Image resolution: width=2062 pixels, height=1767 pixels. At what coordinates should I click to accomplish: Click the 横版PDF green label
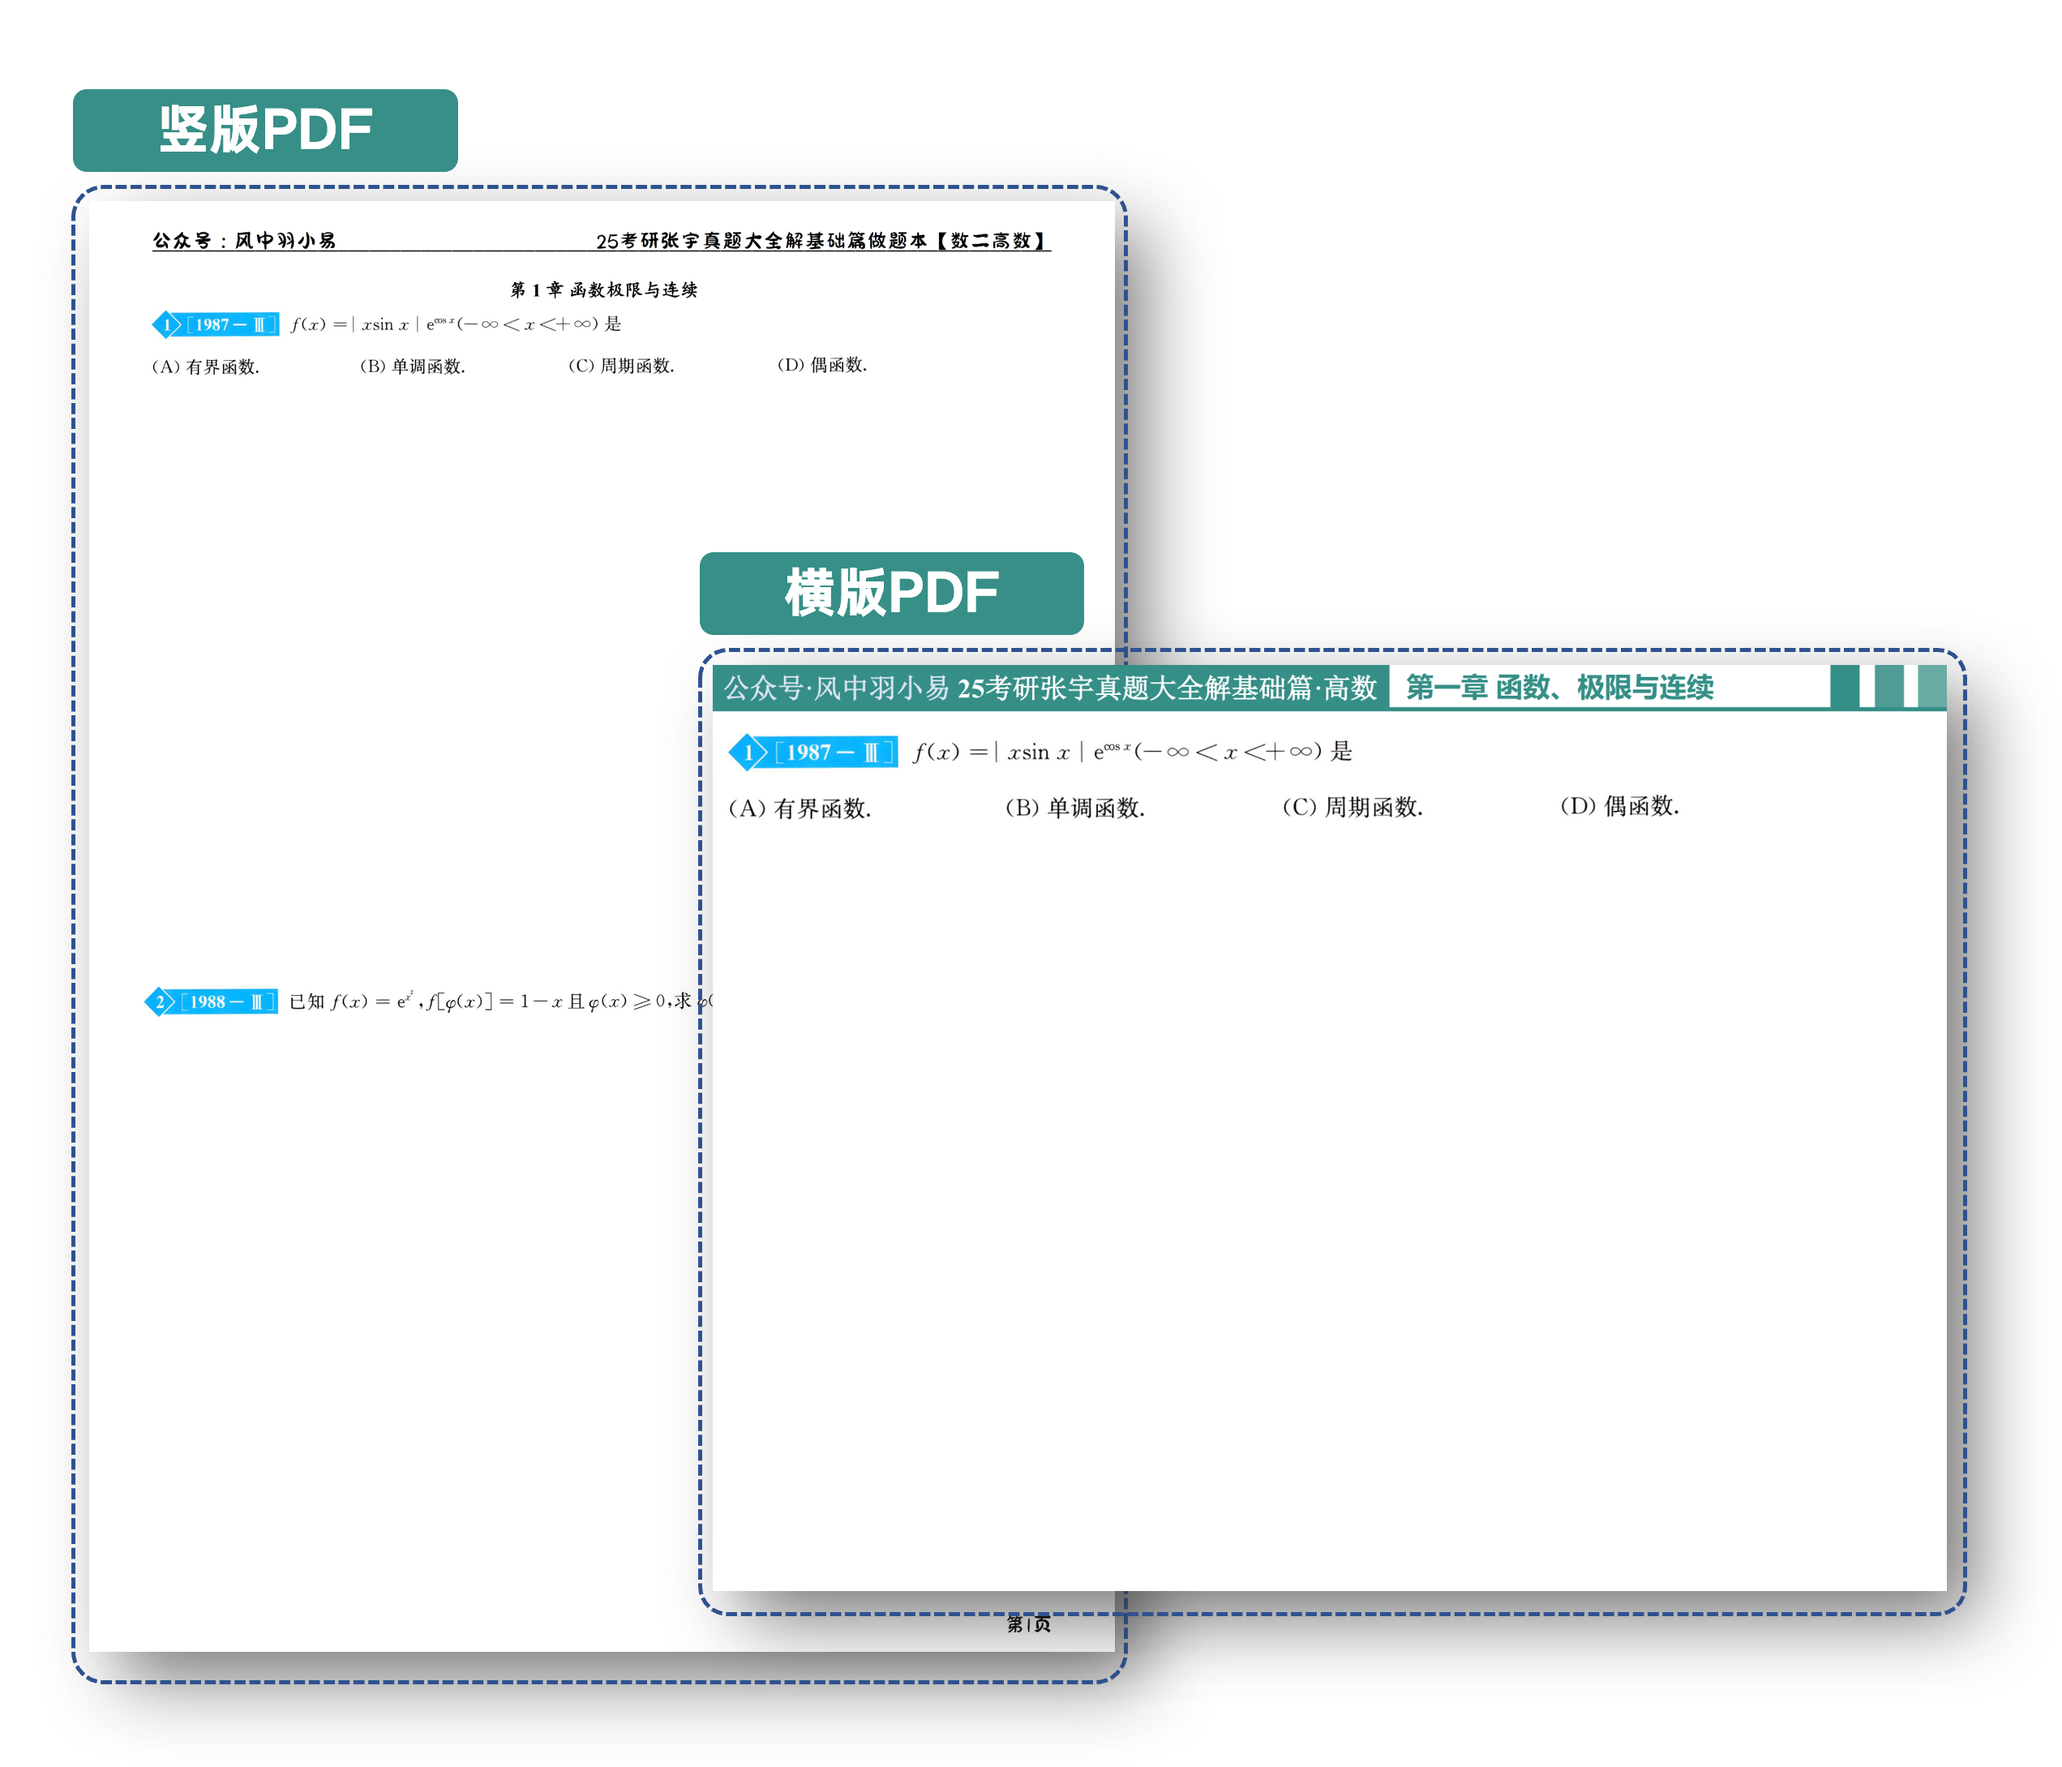[890, 594]
